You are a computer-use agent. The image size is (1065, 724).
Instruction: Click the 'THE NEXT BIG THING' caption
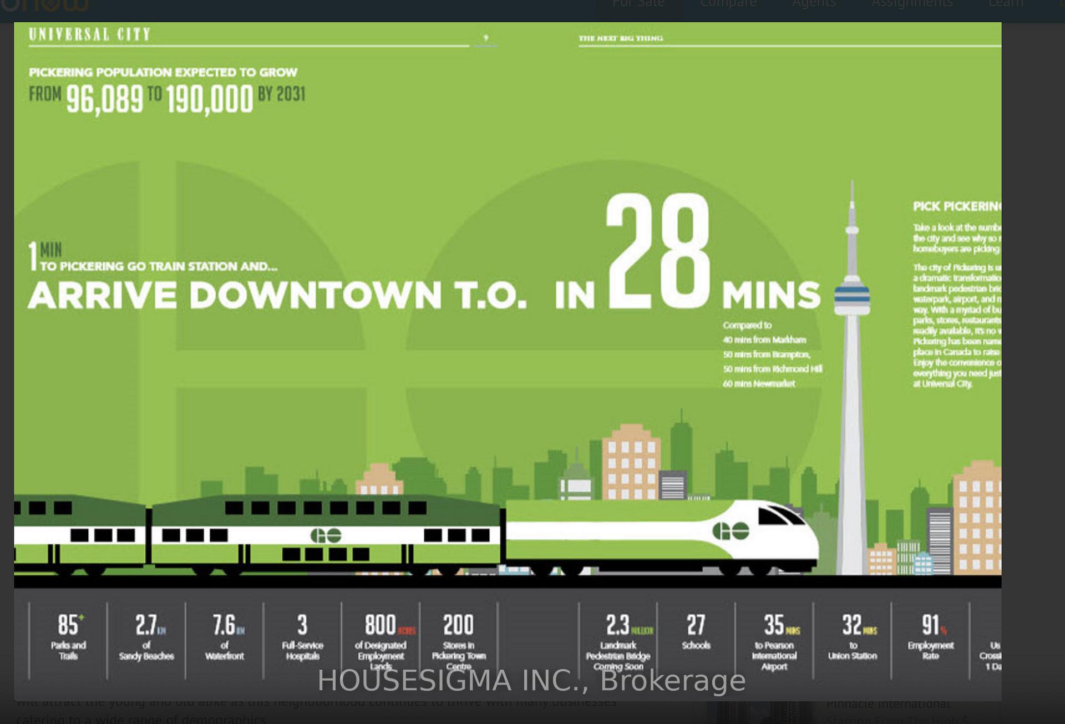point(621,38)
